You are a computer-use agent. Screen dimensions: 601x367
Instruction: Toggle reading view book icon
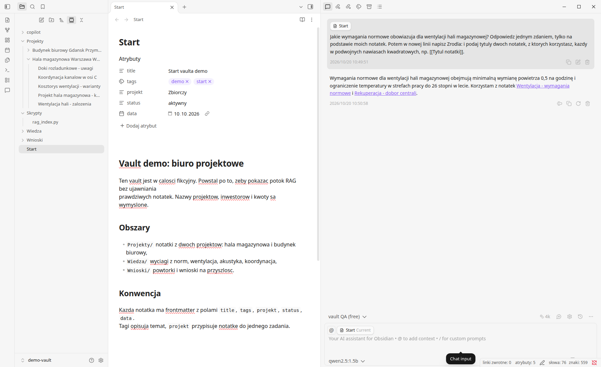tap(302, 20)
